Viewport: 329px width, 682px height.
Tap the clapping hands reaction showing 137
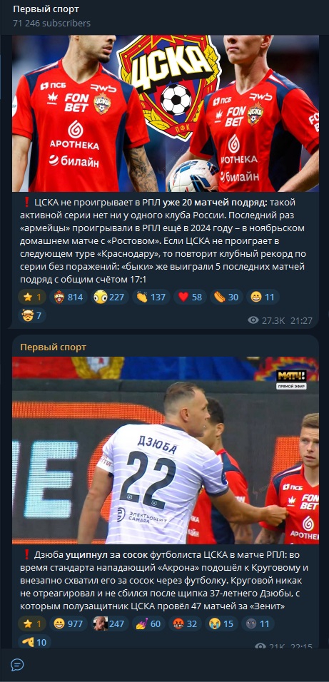(151, 297)
